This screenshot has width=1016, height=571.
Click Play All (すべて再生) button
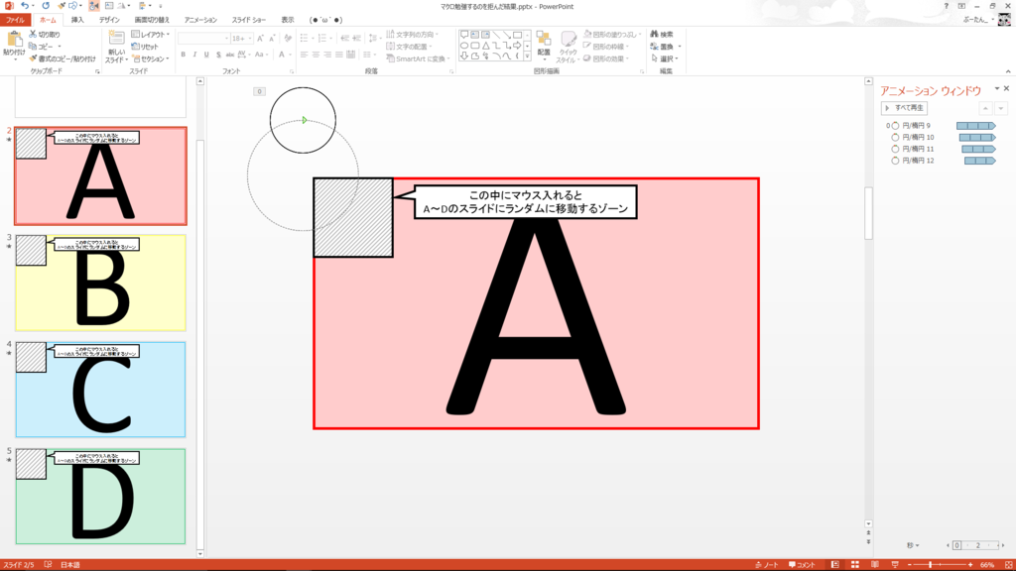pyautogui.click(x=905, y=108)
